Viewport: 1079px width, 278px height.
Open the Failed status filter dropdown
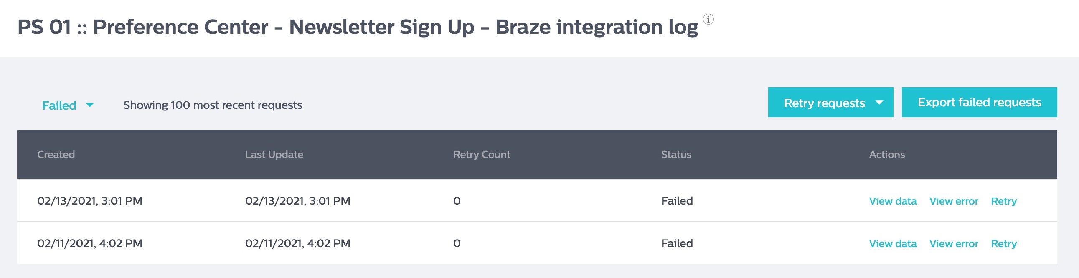click(x=59, y=105)
